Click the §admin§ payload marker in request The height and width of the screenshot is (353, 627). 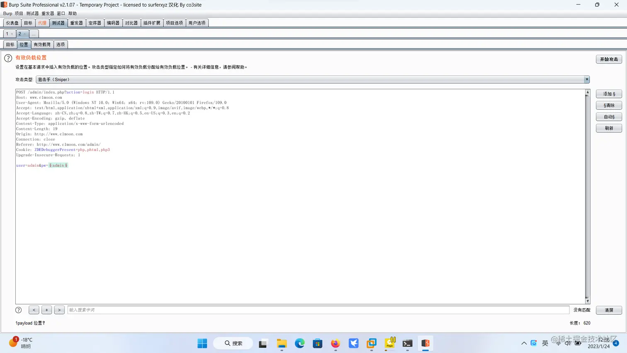(58, 166)
